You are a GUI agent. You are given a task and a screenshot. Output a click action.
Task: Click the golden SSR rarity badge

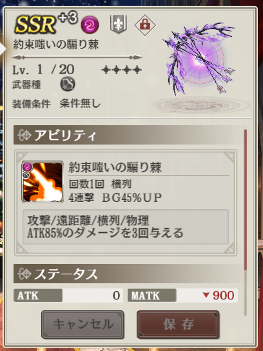(35, 25)
